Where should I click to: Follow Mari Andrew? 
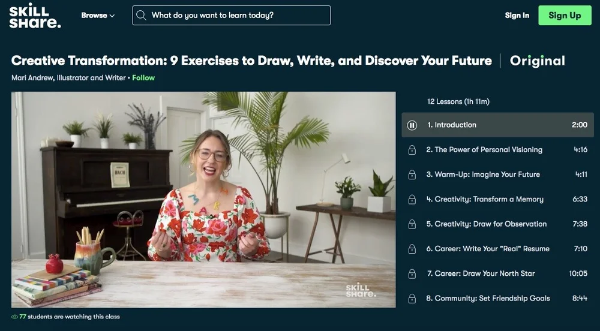(143, 77)
